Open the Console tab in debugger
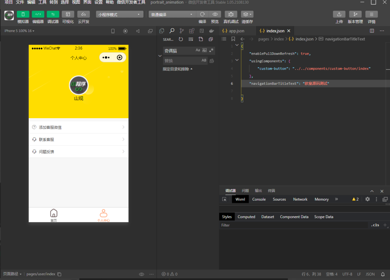The image size is (390, 280). (259, 199)
